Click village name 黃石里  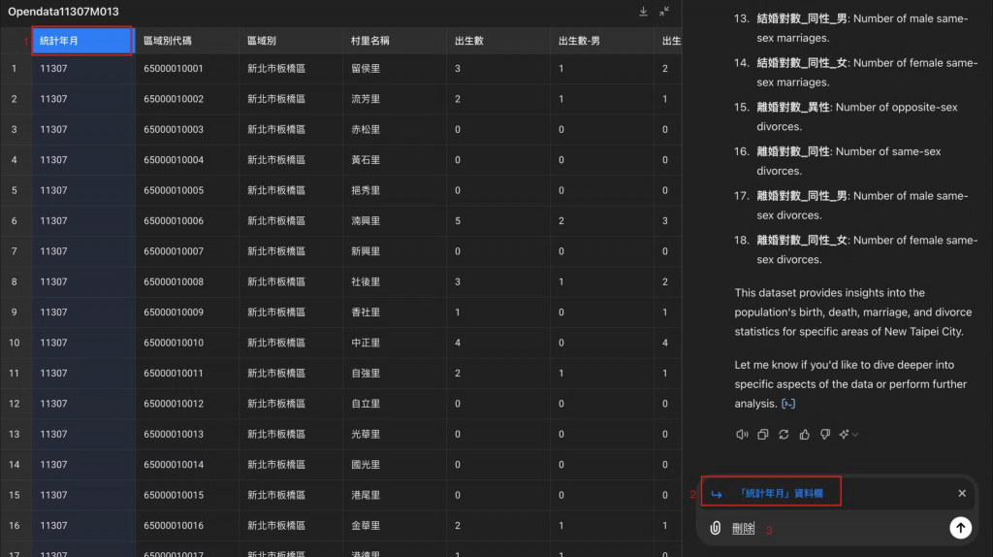[x=366, y=160]
